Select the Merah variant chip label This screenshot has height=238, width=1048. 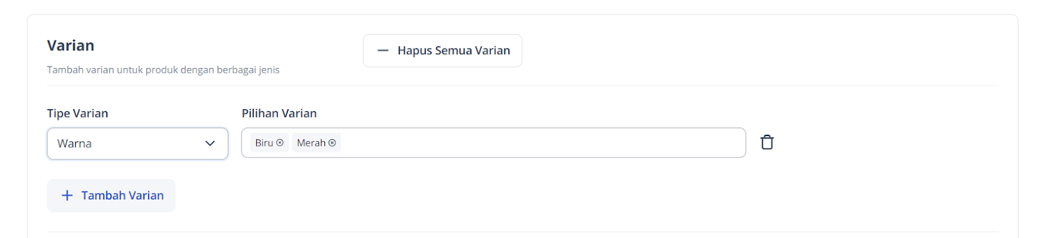(x=311, y=143)
